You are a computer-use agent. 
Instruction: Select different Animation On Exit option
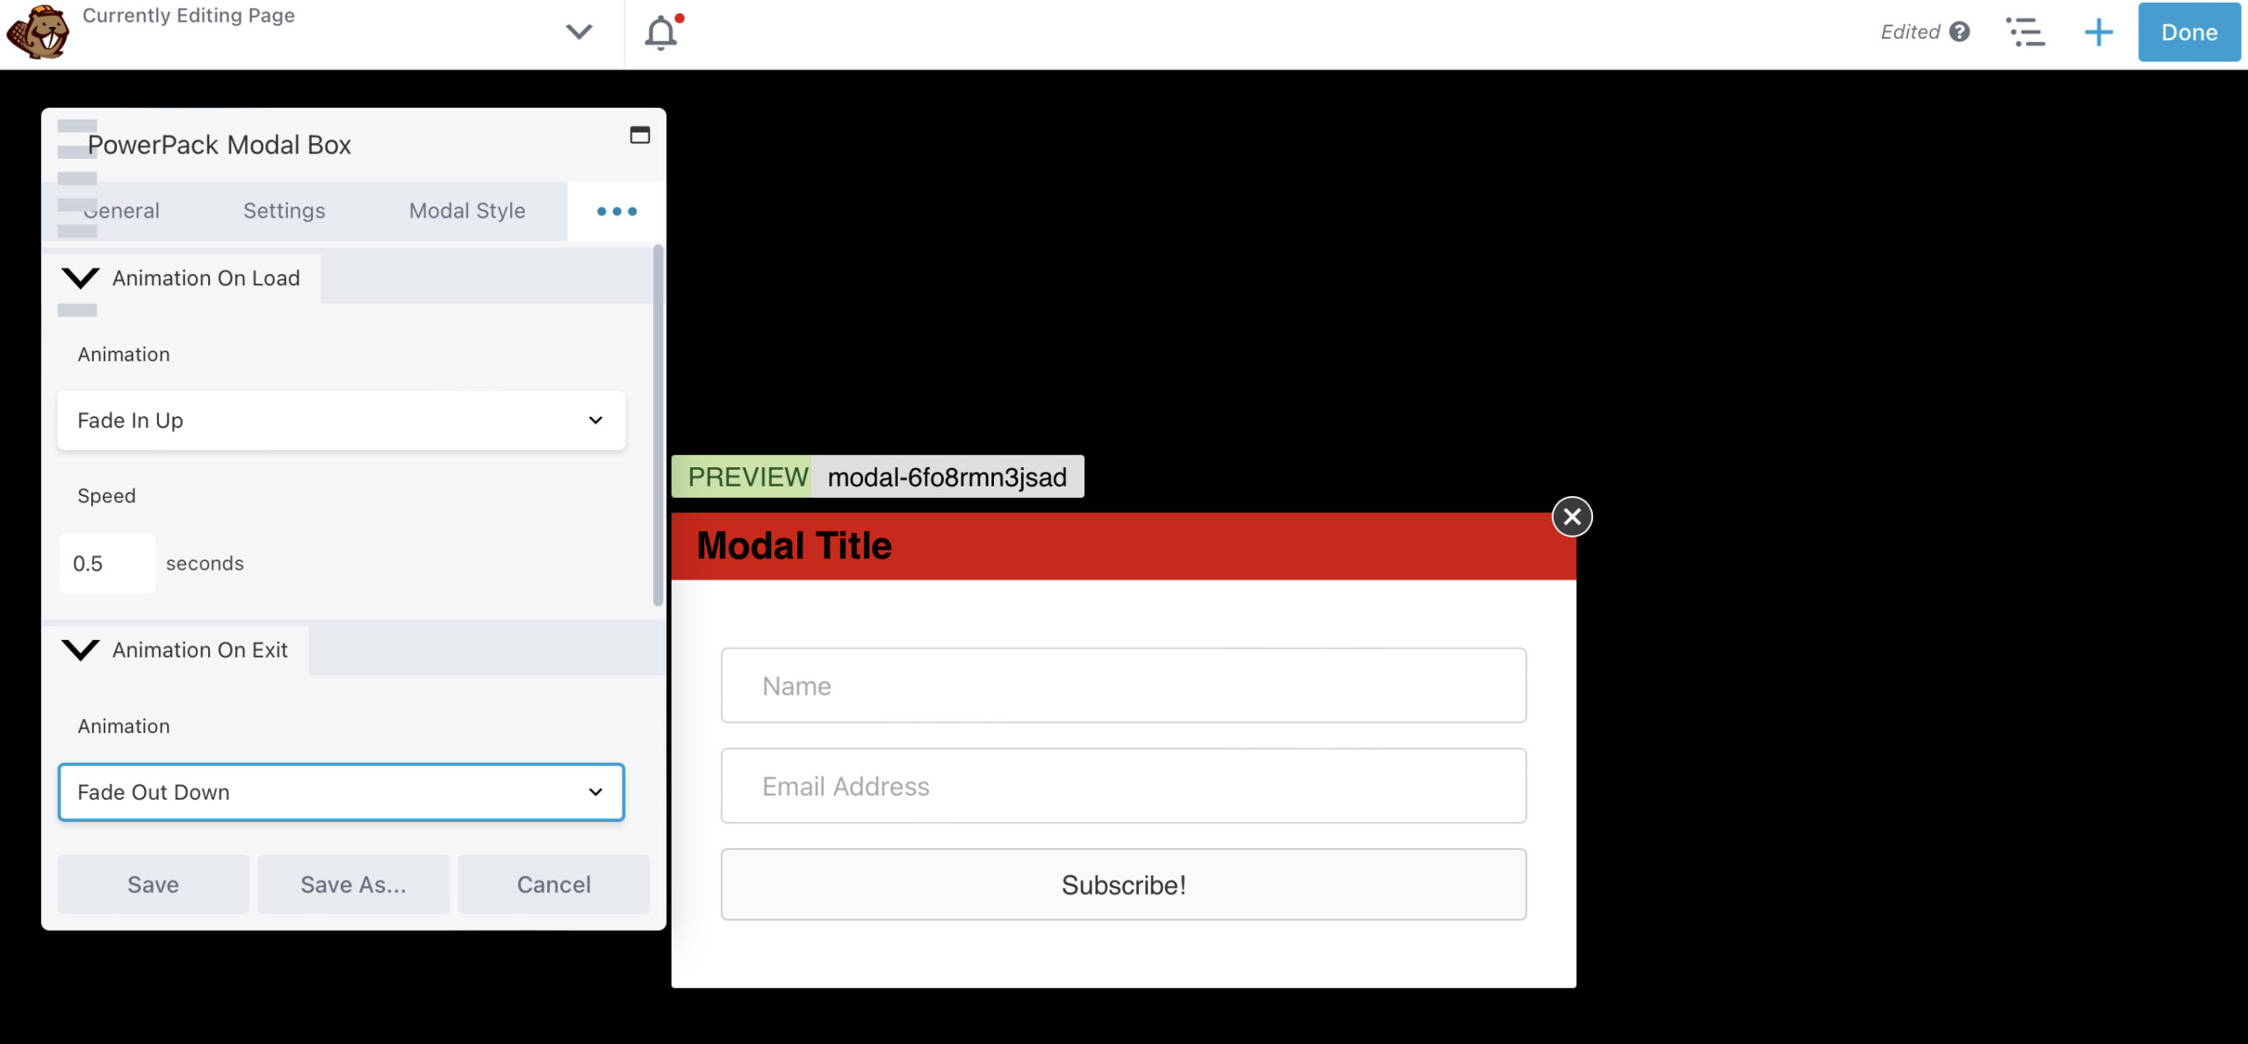pos(340,792)
